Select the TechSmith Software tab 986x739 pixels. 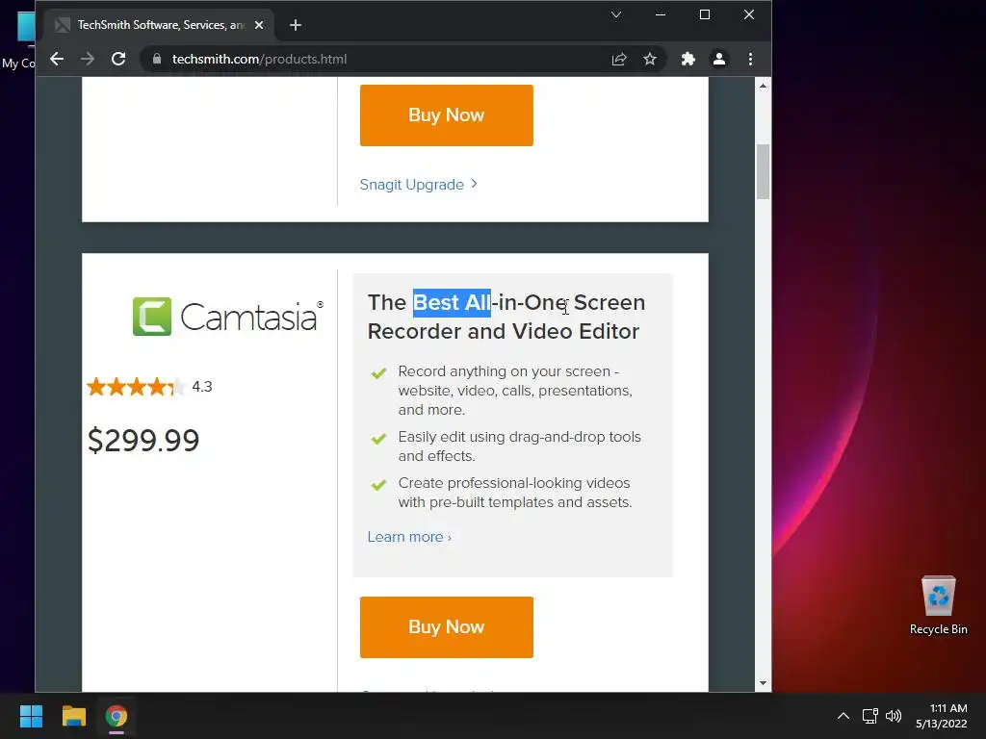pyautogui.click(x=160, y=25)
